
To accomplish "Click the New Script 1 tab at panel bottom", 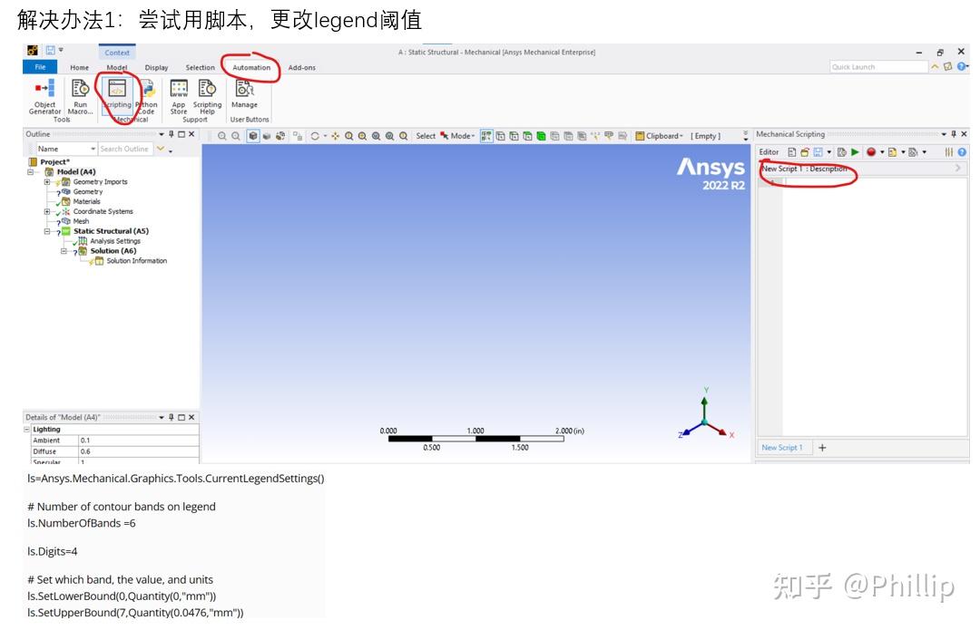I will pyautogui.click(x=783, y=447).
